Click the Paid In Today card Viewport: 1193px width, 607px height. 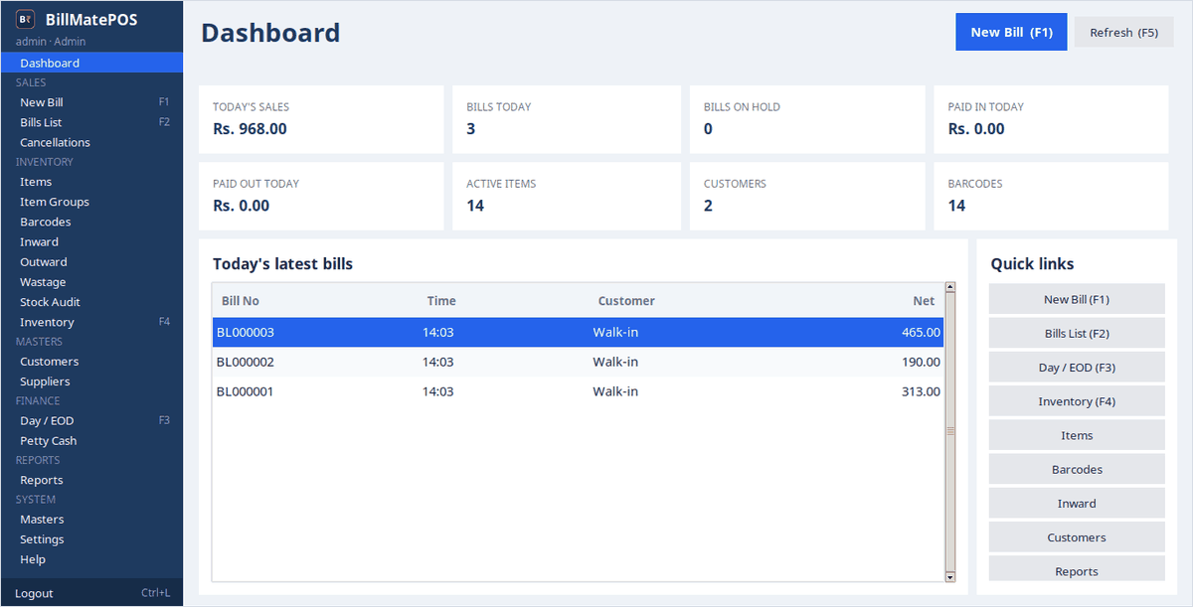(x=1051, y=119)
